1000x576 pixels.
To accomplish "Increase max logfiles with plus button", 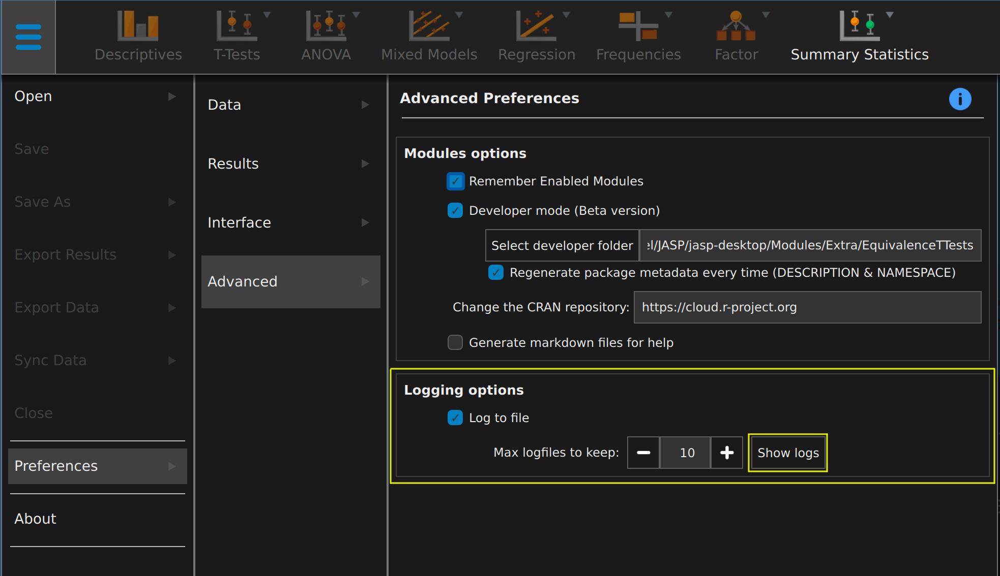I will pyautogui.click(x=727, y=453).
